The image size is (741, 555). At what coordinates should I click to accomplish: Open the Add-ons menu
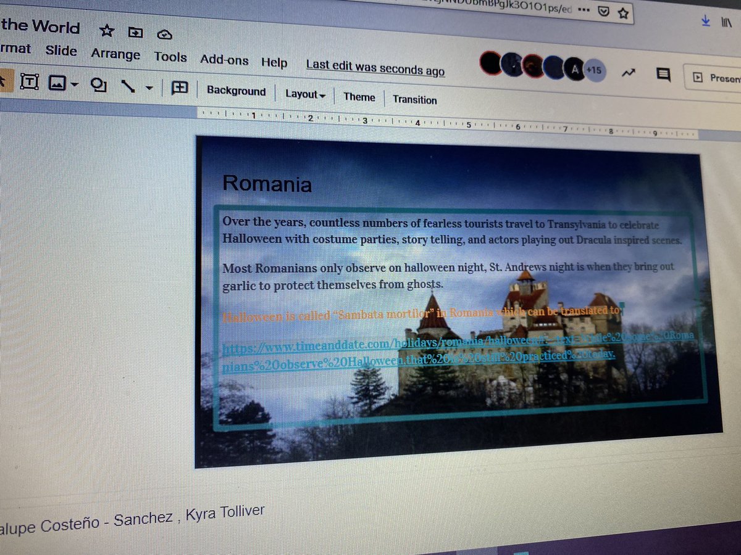(224, 60)
